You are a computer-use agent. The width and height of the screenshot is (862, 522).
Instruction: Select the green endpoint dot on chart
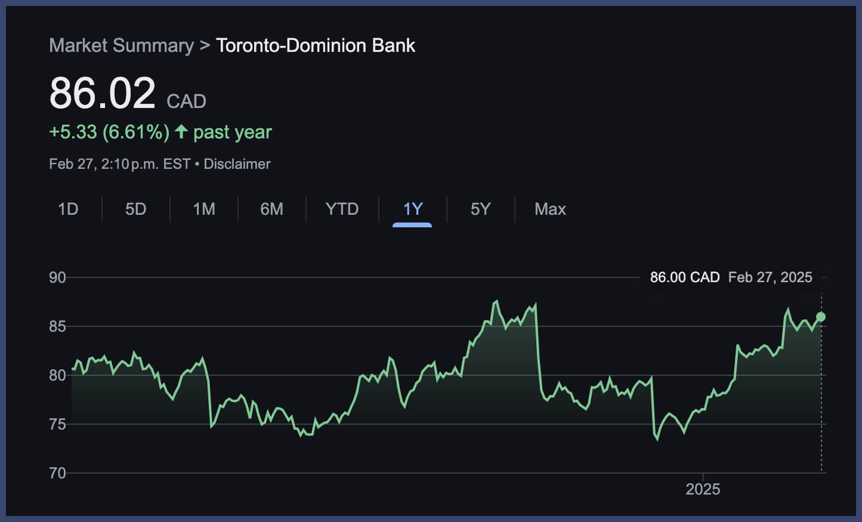point(821,316)
